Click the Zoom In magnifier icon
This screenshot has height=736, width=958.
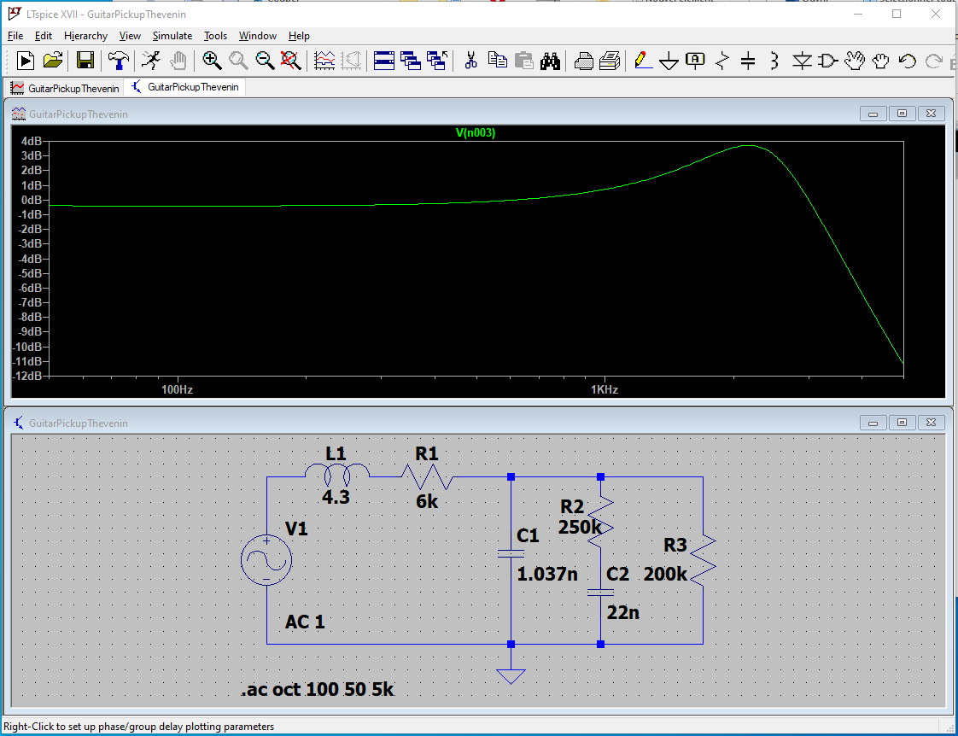[212, 60]
